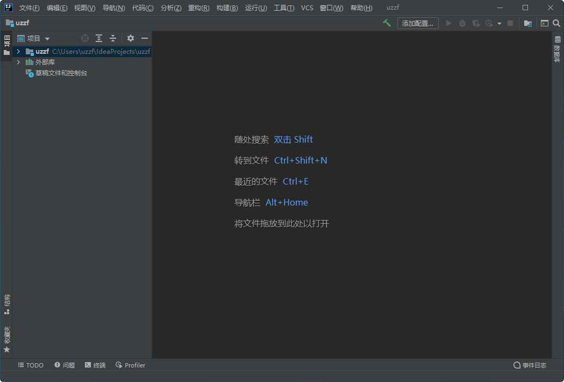Click the IntelliJ IDEA logo icon

click(x=8, y=7)
